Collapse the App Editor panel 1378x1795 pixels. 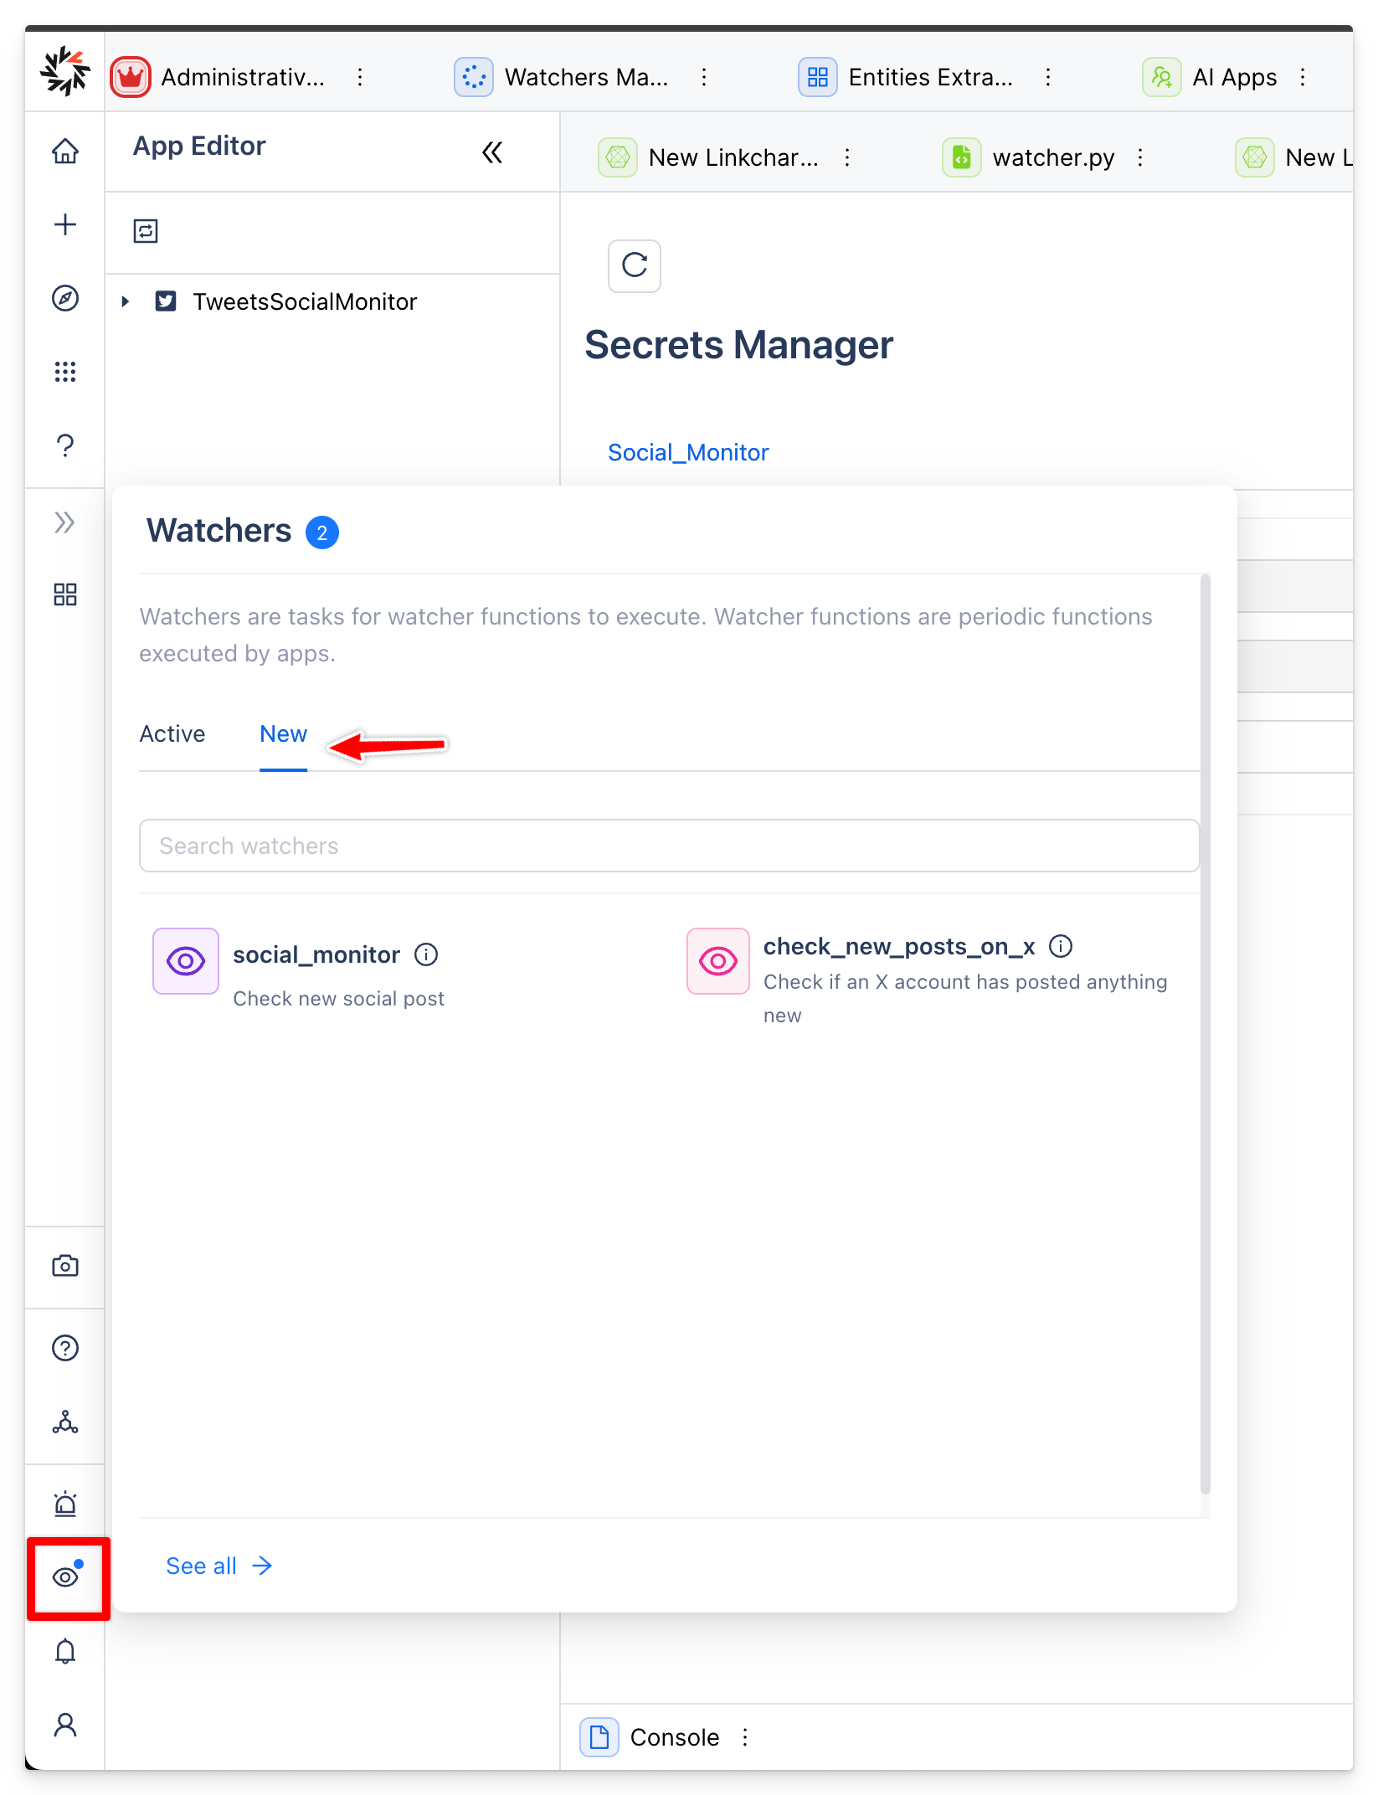click(x=492, y=152)
